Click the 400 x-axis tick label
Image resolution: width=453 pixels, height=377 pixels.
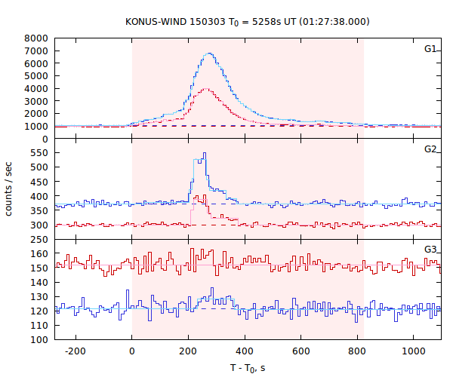pos(245,351)
